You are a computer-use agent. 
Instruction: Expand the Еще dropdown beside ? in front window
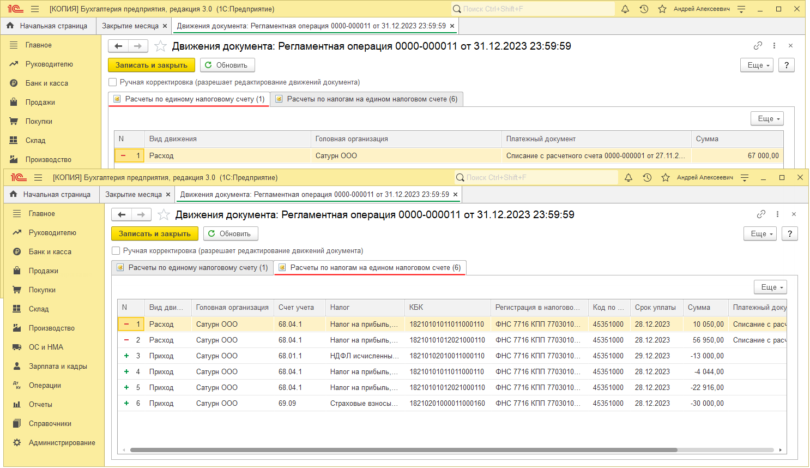[x=760, y=234]
